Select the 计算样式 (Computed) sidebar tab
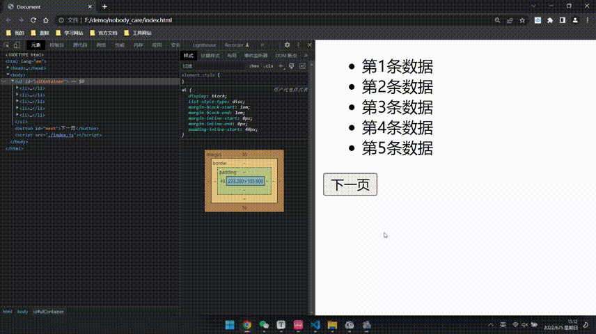 210,56
